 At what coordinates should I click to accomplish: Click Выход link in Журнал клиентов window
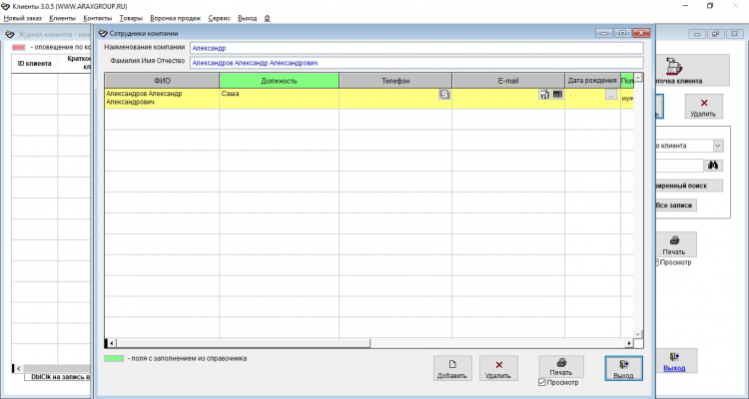pos(674,368)
